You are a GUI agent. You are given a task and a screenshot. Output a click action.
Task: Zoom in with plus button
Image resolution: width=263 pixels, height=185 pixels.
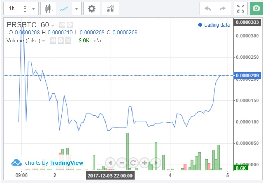tap(144, 163)
